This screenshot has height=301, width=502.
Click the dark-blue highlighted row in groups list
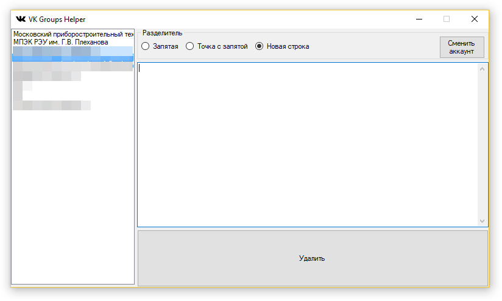[x=72, y=59]
